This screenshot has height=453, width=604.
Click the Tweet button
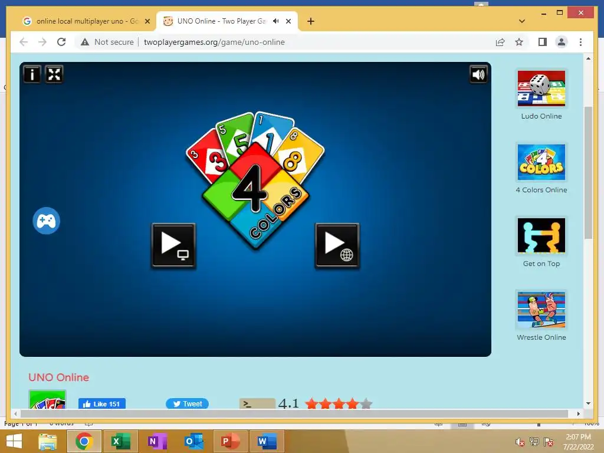click(187, 403)
